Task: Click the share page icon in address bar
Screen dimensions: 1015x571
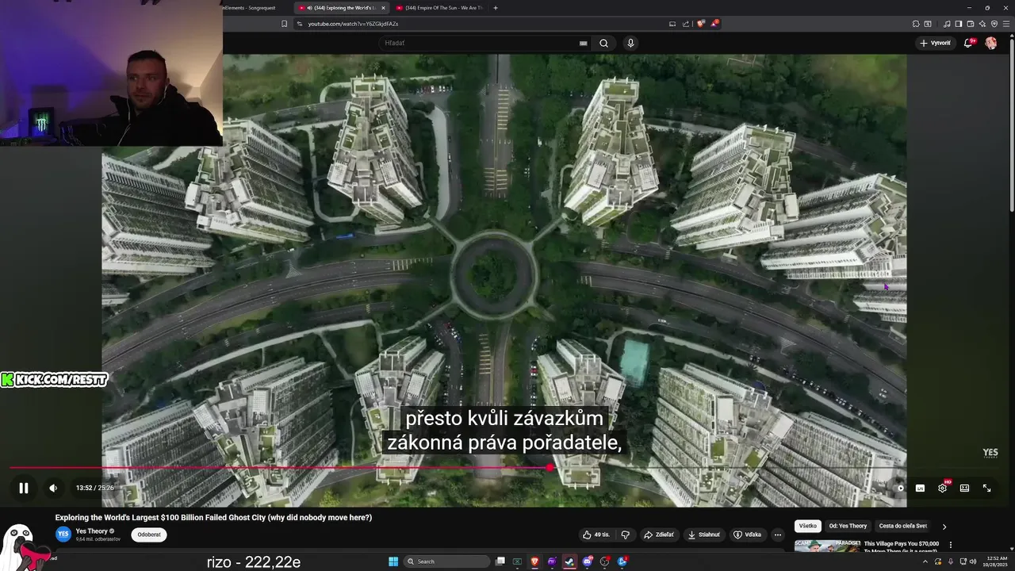Action: pos(686,24)
